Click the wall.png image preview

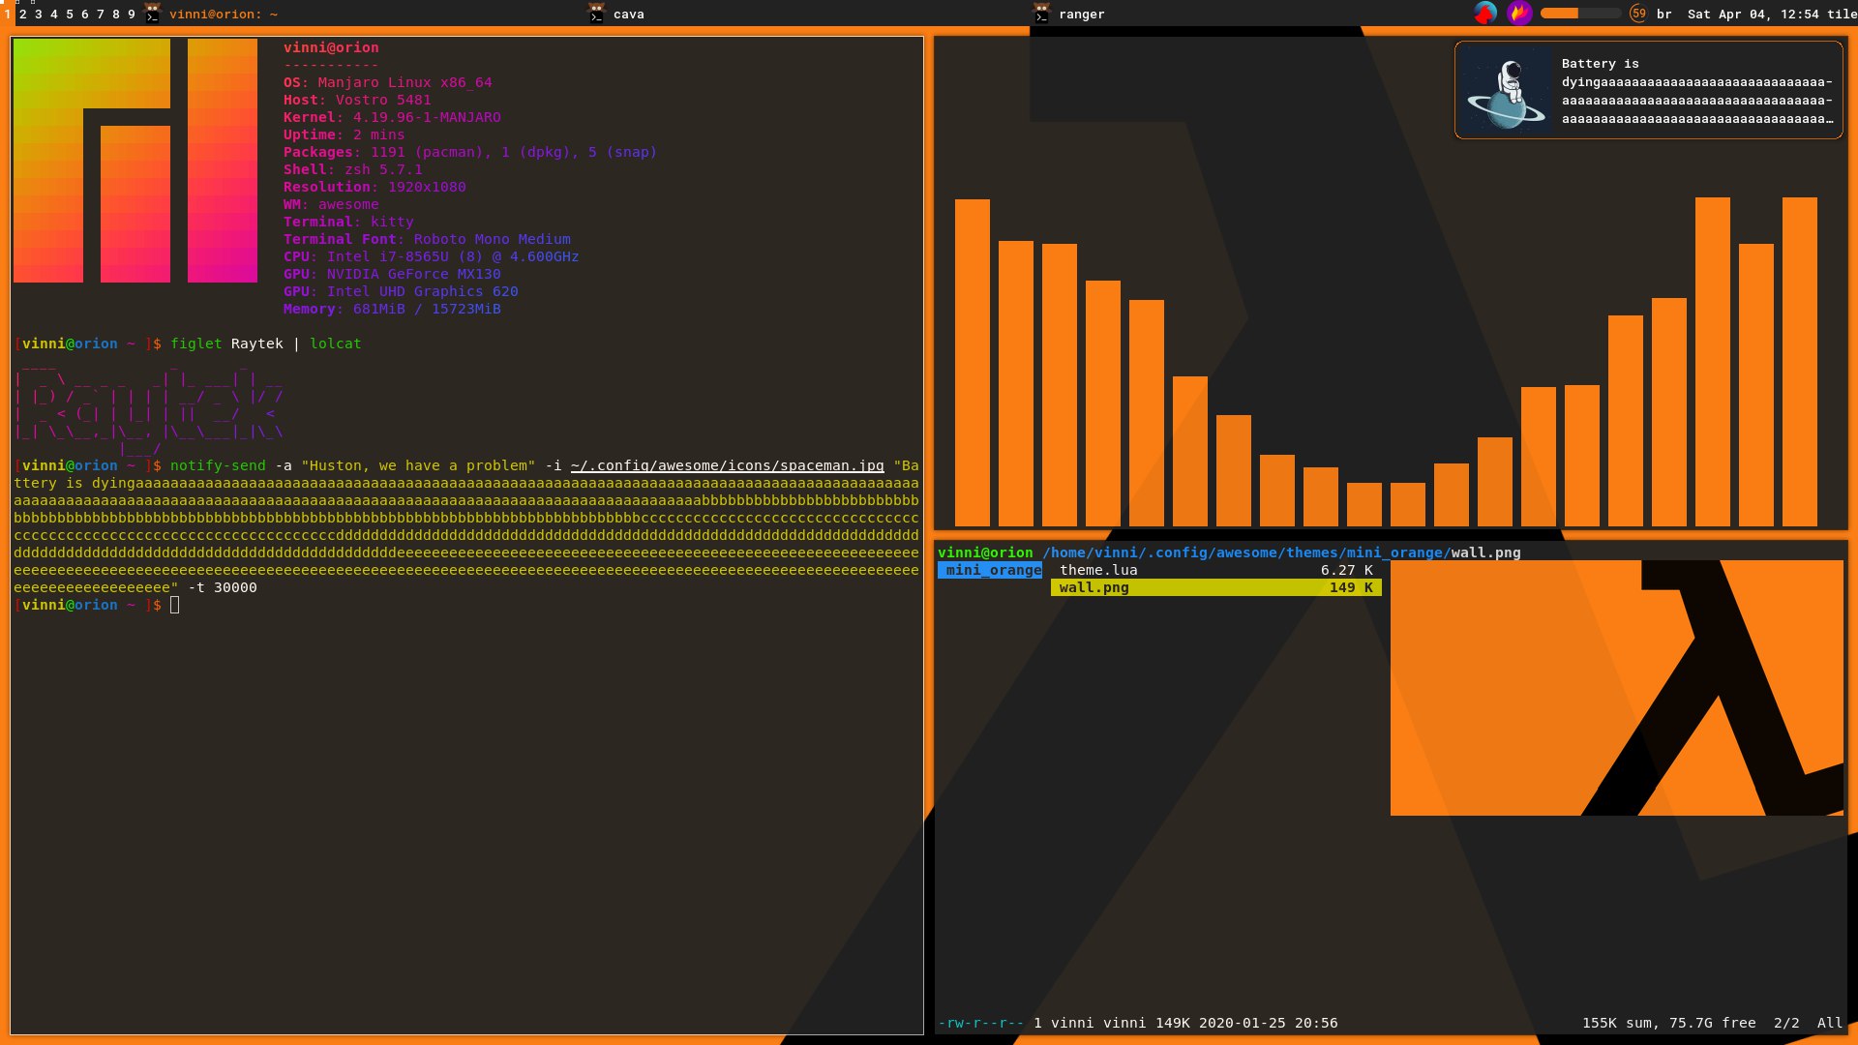1616,688
